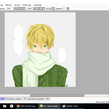Viewport: 109px width, 109px height.
Task: Click the 25% zoom value field
Action: point(10,9)
